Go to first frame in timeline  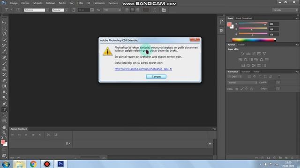point(12,135)
